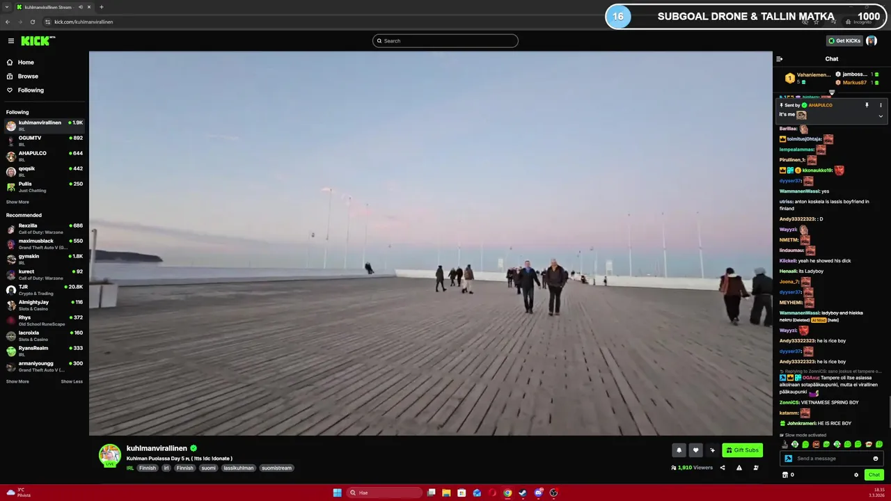Click the KICK logo
Screen dimensions: 891x501
[x=38, y=41]
